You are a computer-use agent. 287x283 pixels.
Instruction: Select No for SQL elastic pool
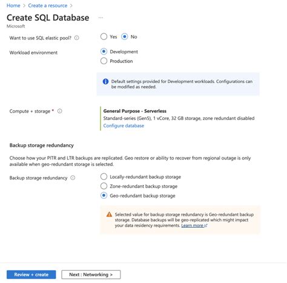pos(125,36)
